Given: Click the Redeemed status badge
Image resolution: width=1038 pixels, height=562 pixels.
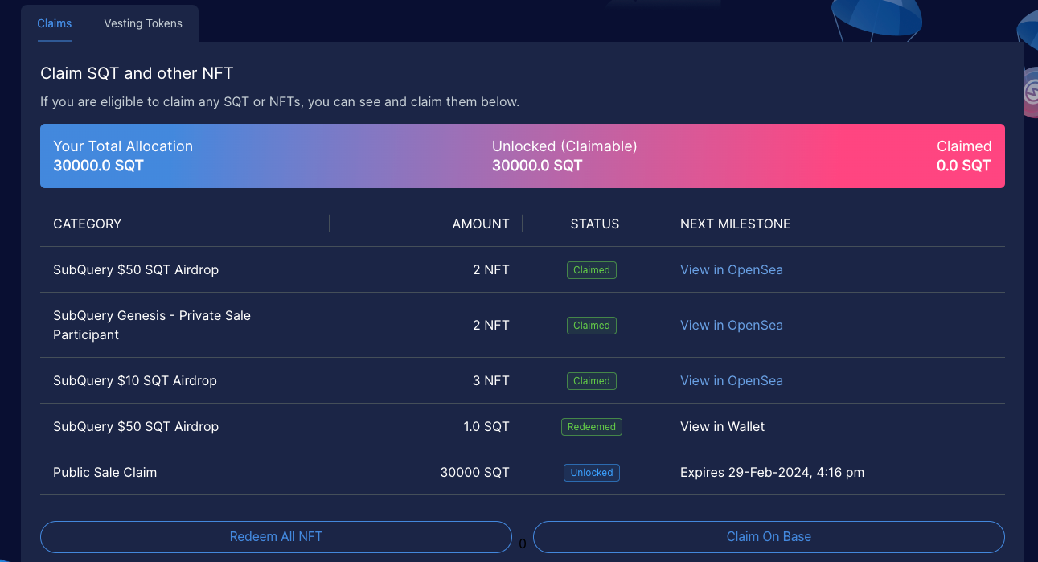Looking at the screenshot, I should tap(592, 427).
